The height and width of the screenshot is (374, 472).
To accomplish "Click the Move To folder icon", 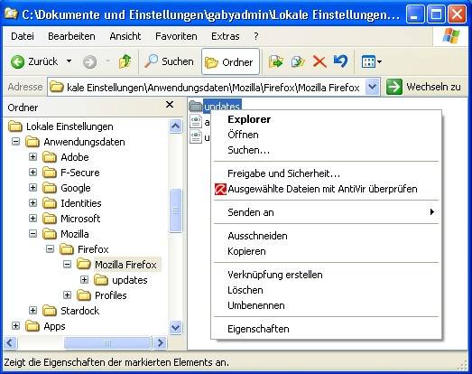I will [x=276, y=61].
